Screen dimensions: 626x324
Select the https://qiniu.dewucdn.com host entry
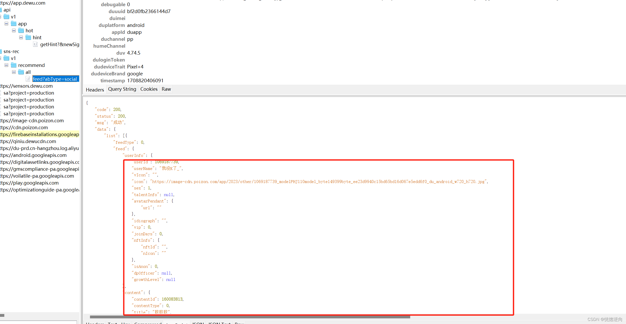click(x=28, y=141)
